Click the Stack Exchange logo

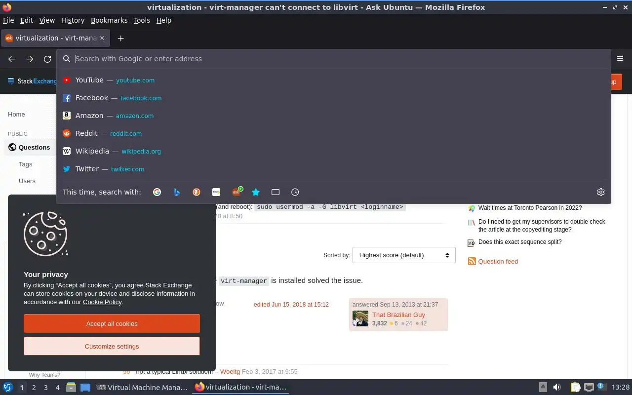(x=33, y=81)
